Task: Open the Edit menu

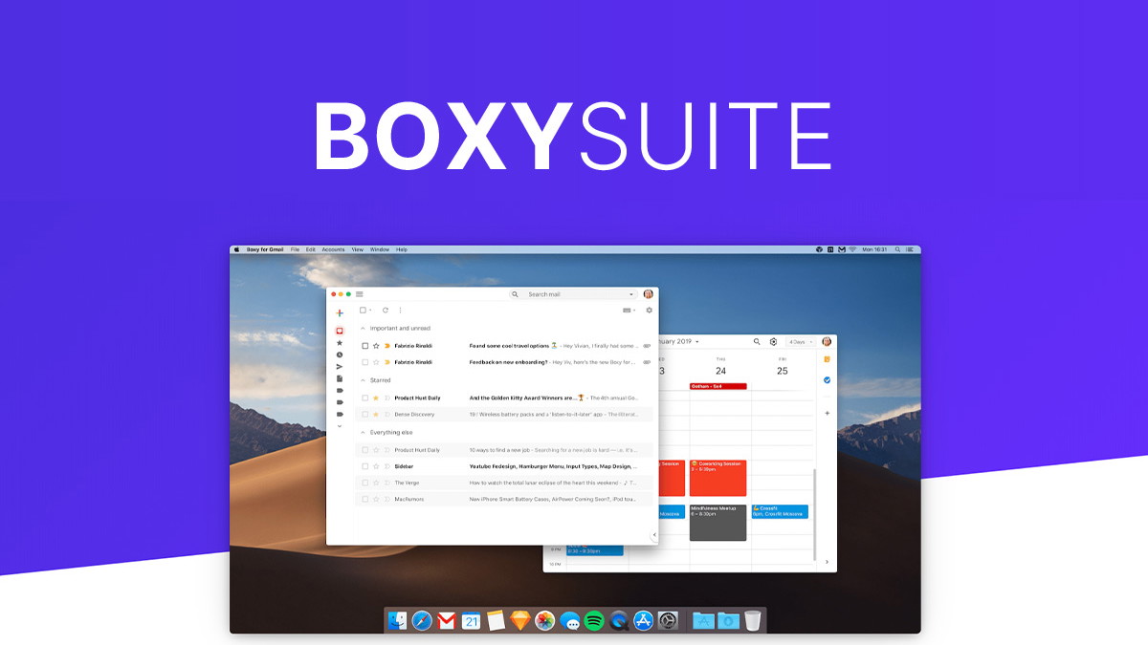Action: pyautogui.click(x=311, y=249)
